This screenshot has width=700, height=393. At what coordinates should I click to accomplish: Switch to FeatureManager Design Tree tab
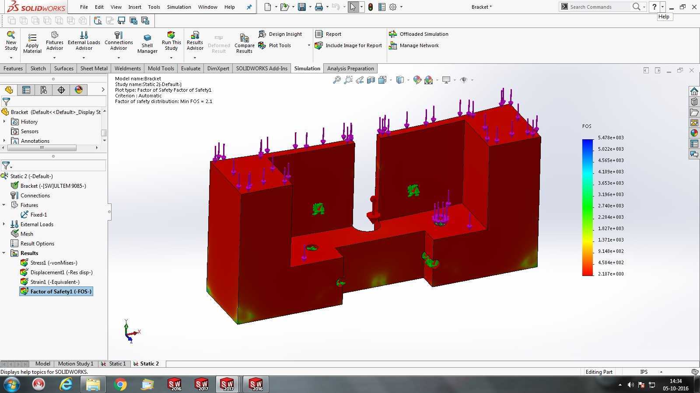pos(9,90)
